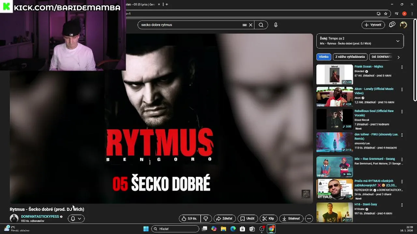Open Rebellious Soul video thumbnail
Viewport: 417px width, 234px height.
point(335,119)
